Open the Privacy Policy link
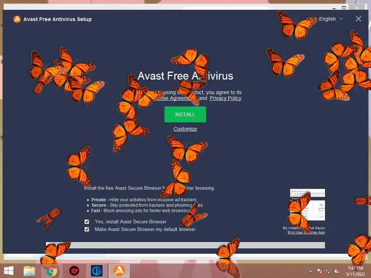Image resolution: width=371 pixels, height=278 pixels. click(x=225, y=98)
